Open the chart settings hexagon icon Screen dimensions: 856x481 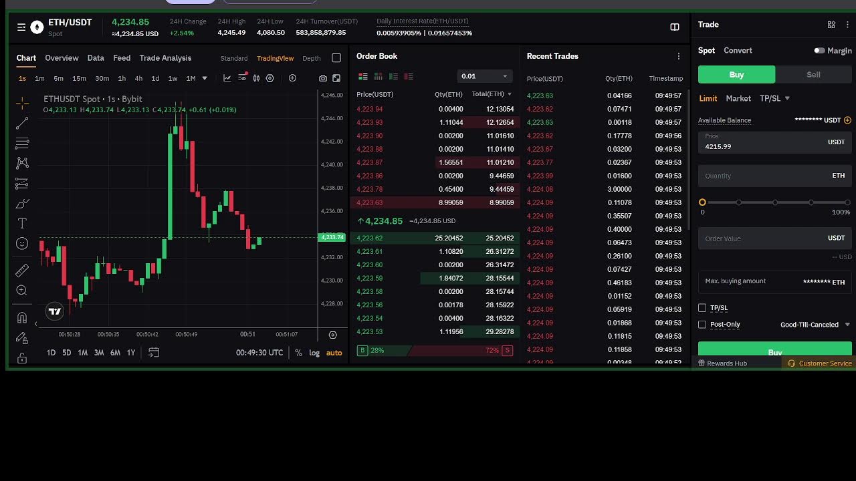(x=270, y=78)
